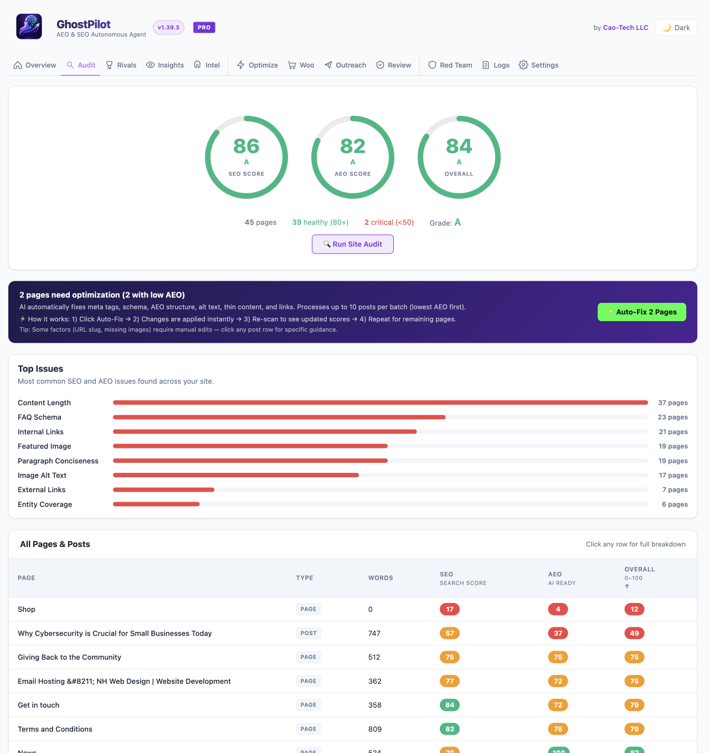
Task: Click the v1.39.3 version badge
Action: pos(168,27)
